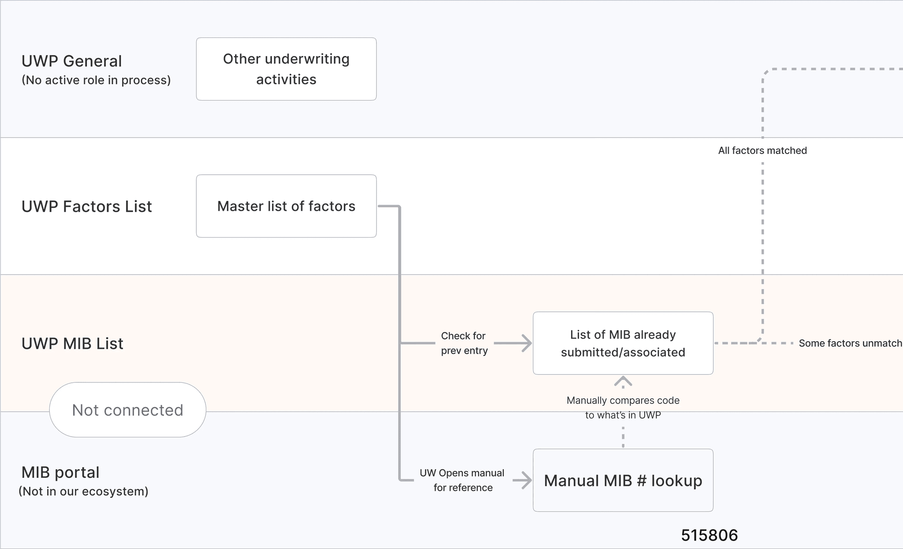Click the 515806 number text

pyautogui.click(x=709, y=535)
